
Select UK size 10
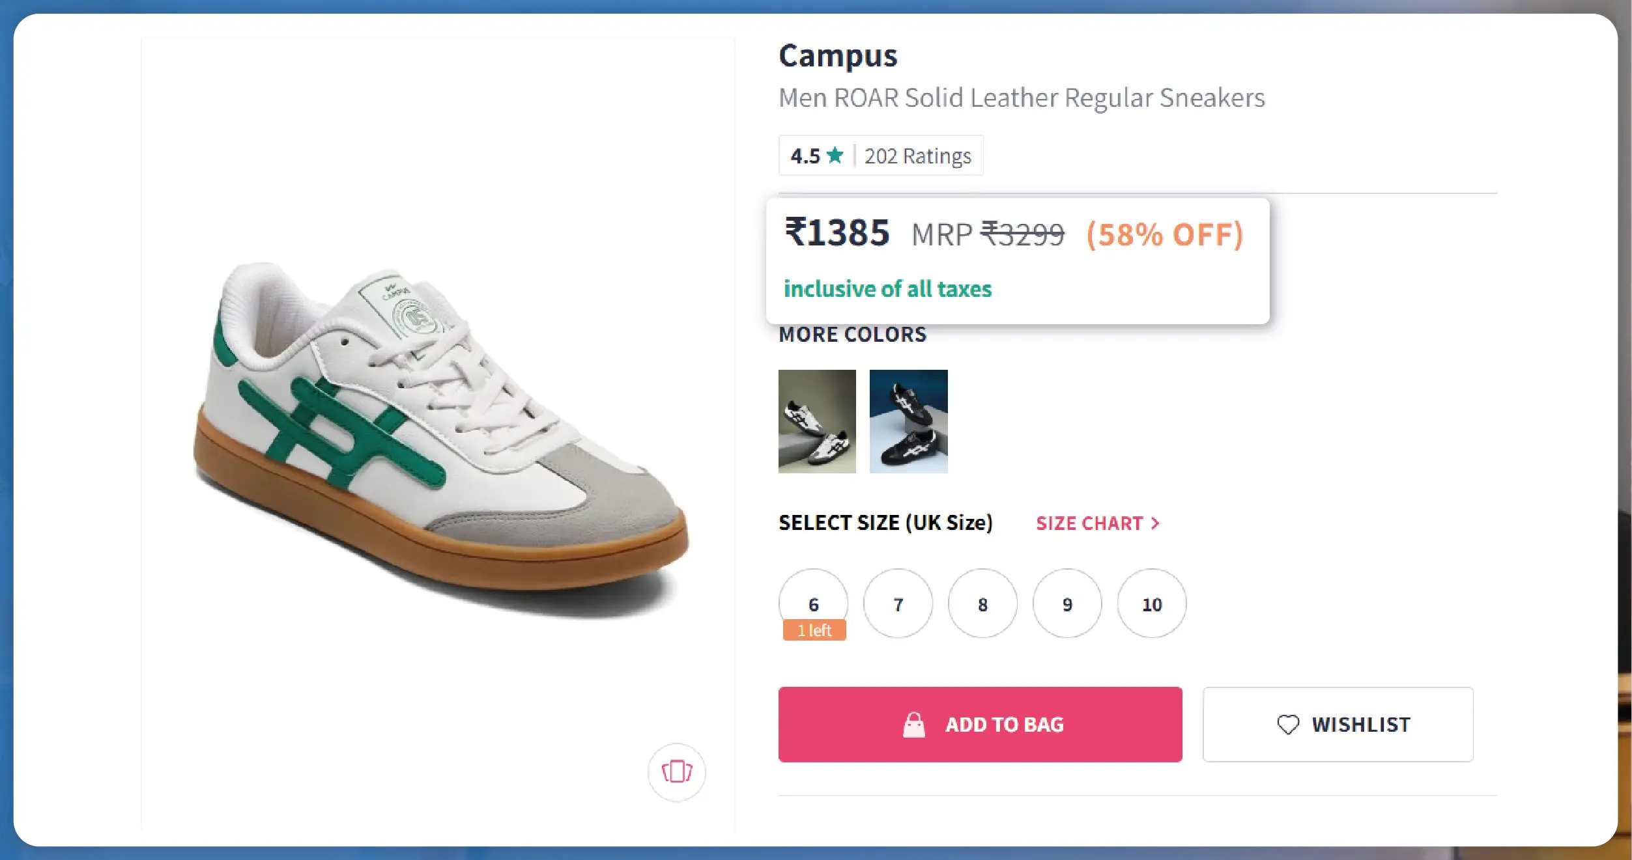[1151, 604]
